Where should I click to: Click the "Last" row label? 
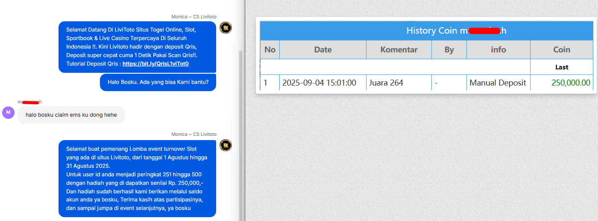[562, 67]
